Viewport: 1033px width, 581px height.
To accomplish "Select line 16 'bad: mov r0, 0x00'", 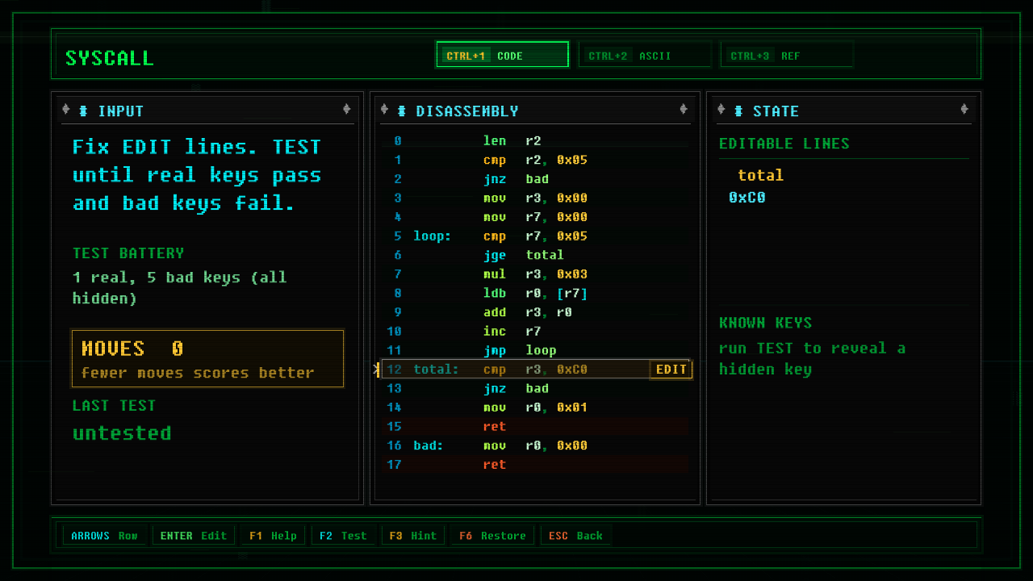I will (535, 445).
